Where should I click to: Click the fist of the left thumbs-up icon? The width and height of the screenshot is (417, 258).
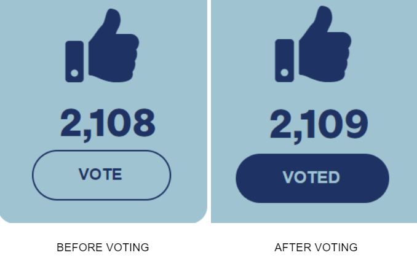click(x=114, y=45)
